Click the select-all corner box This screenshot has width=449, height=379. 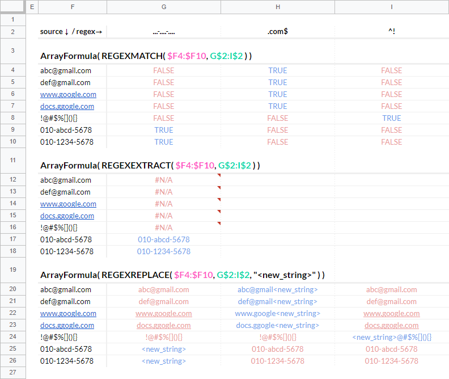[x=12, y=6]
